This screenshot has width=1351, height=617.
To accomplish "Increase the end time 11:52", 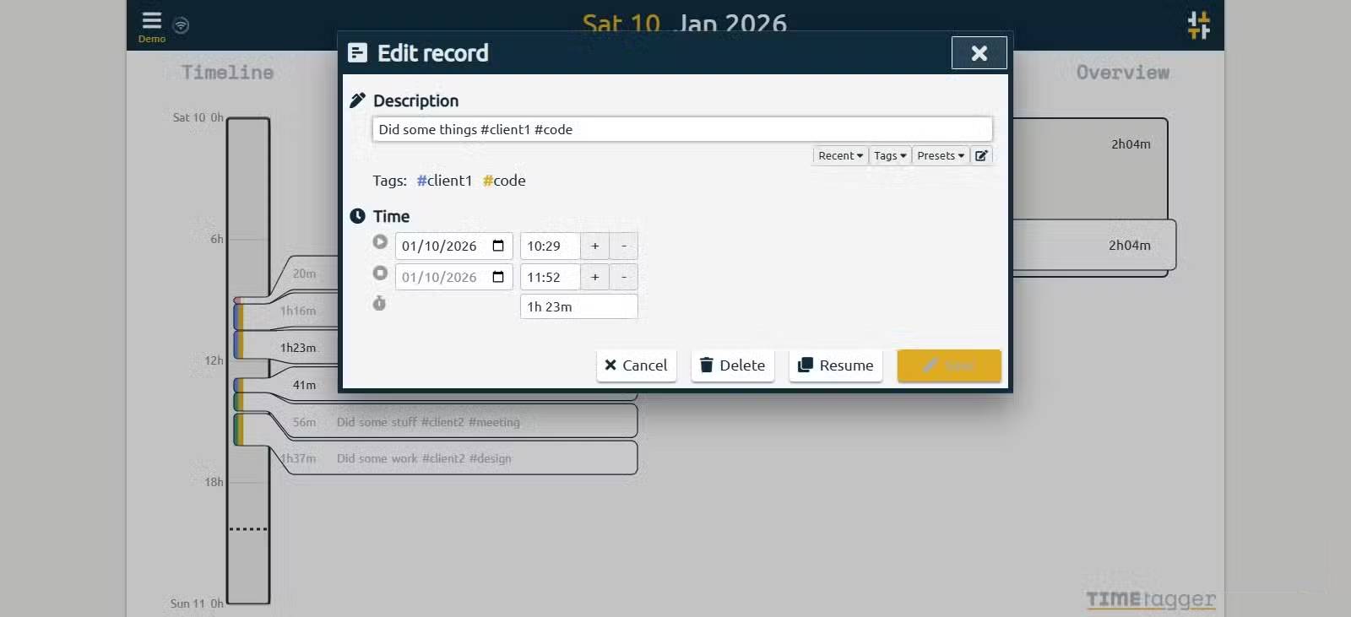I will [x=595, y=277].
